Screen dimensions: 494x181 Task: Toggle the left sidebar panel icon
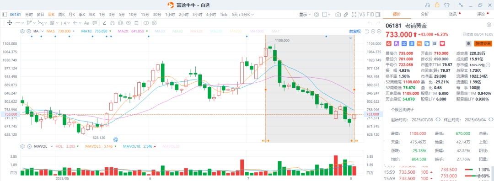[5, 15]
